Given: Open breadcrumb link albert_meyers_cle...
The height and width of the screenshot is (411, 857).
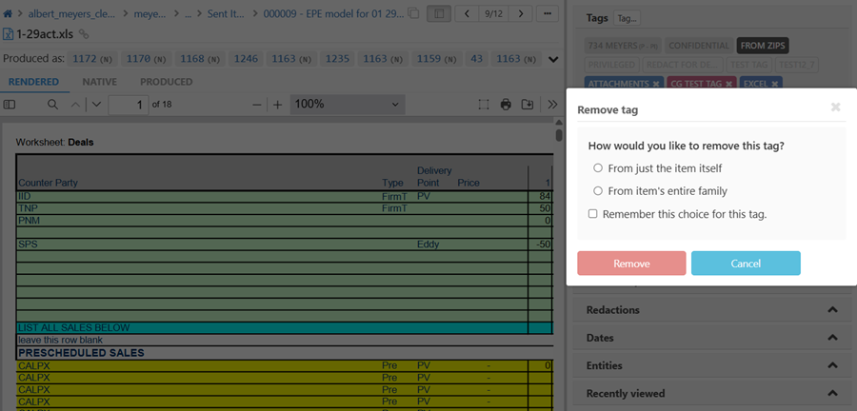Looking at the screenshot, I should [71, 14].
